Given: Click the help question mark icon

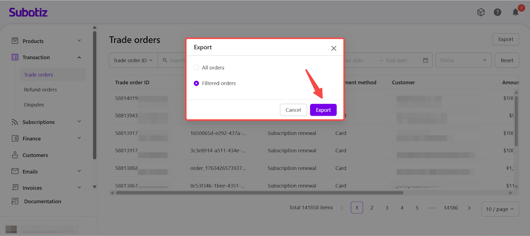Looking at the screenshot, I should click(x=497, y=12).
